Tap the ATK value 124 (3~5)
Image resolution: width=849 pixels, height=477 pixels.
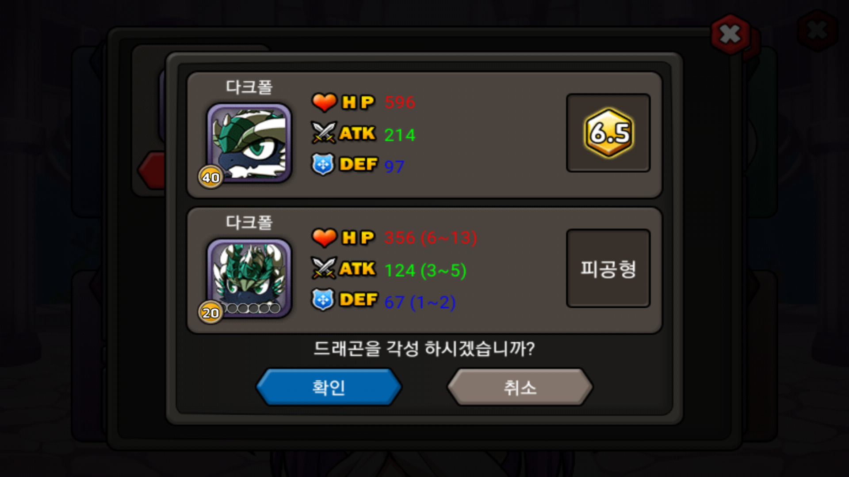coord(425,270)
